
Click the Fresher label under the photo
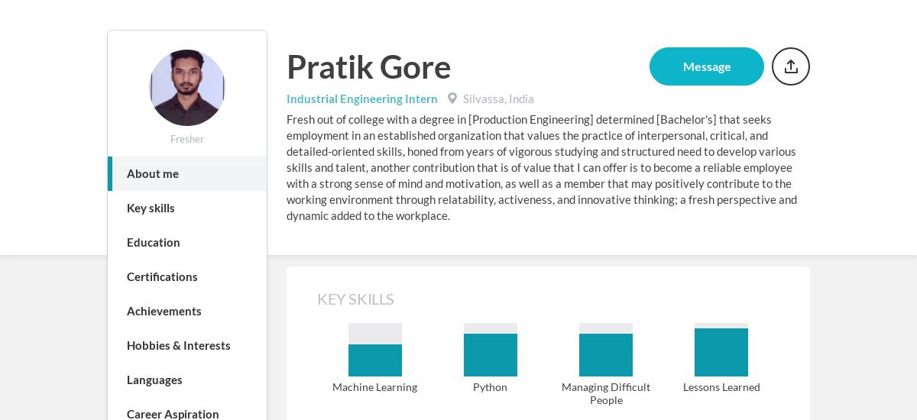pos(187,139)
